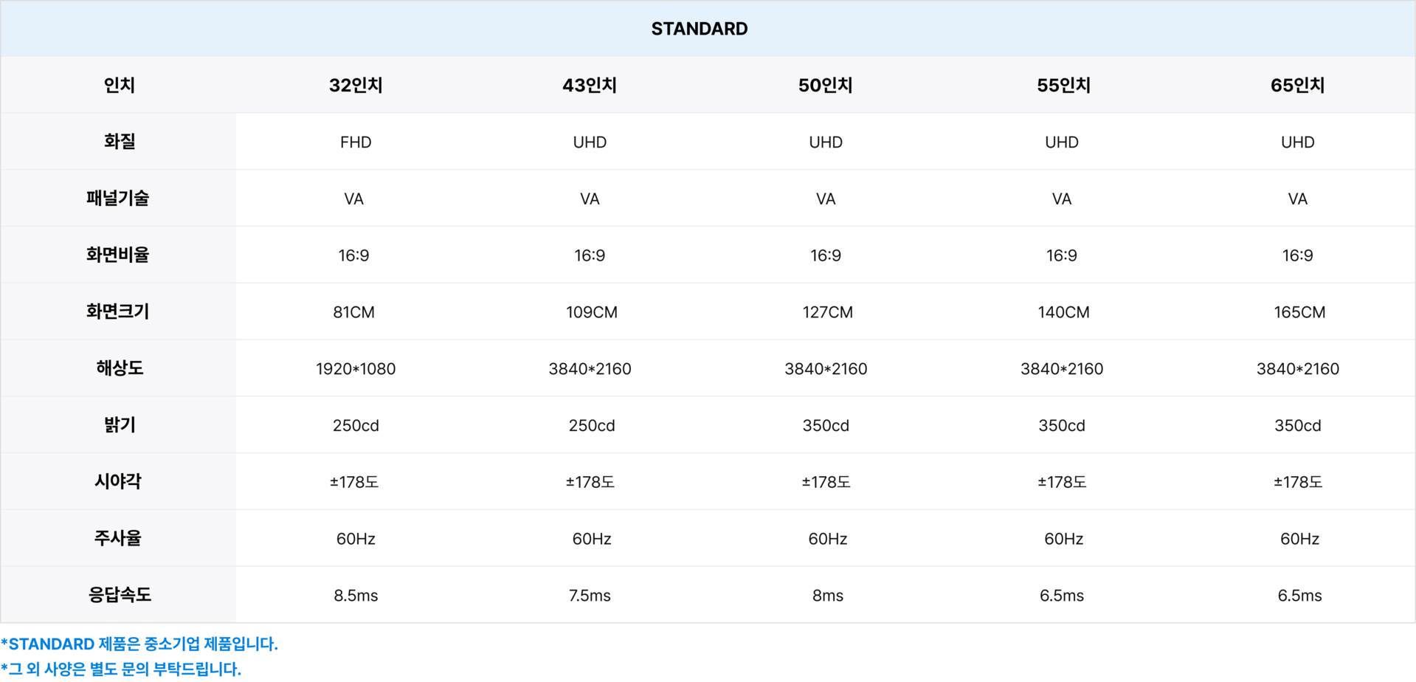
Task: Select the 주사율 row label
Action: [x=118, y=539]
